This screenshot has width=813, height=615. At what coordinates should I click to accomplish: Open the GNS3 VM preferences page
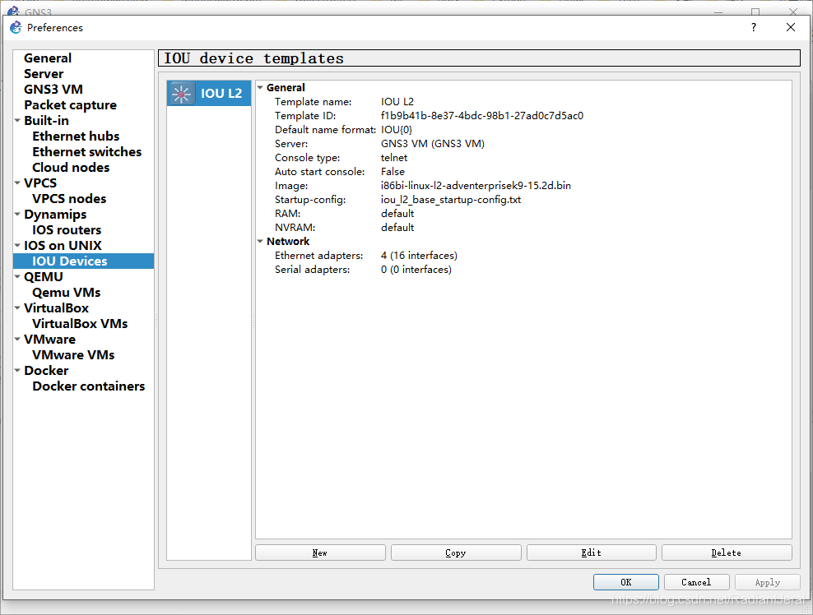tap(53, 89)
